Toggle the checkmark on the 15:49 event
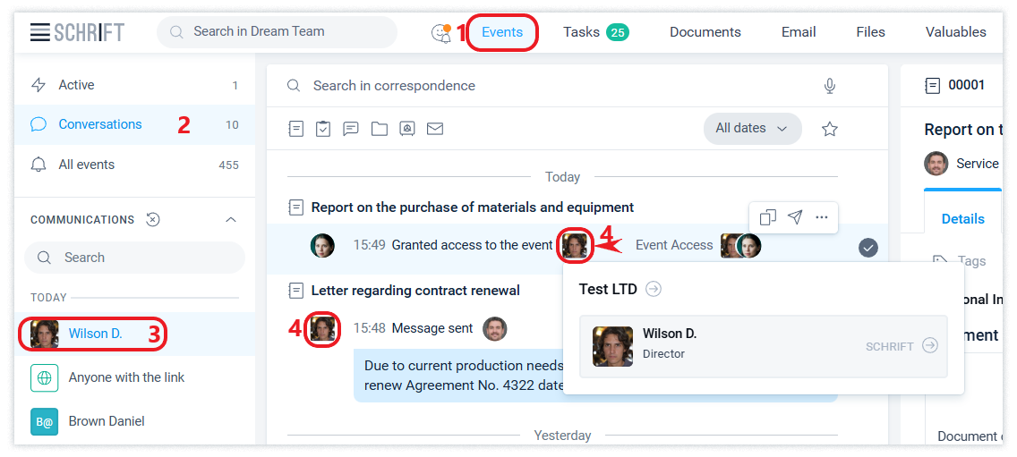1017x457 pixels. [x=867, y=248]
